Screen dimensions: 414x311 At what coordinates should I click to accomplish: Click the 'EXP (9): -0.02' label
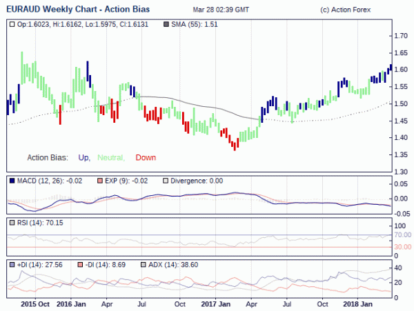pos(126,181)
